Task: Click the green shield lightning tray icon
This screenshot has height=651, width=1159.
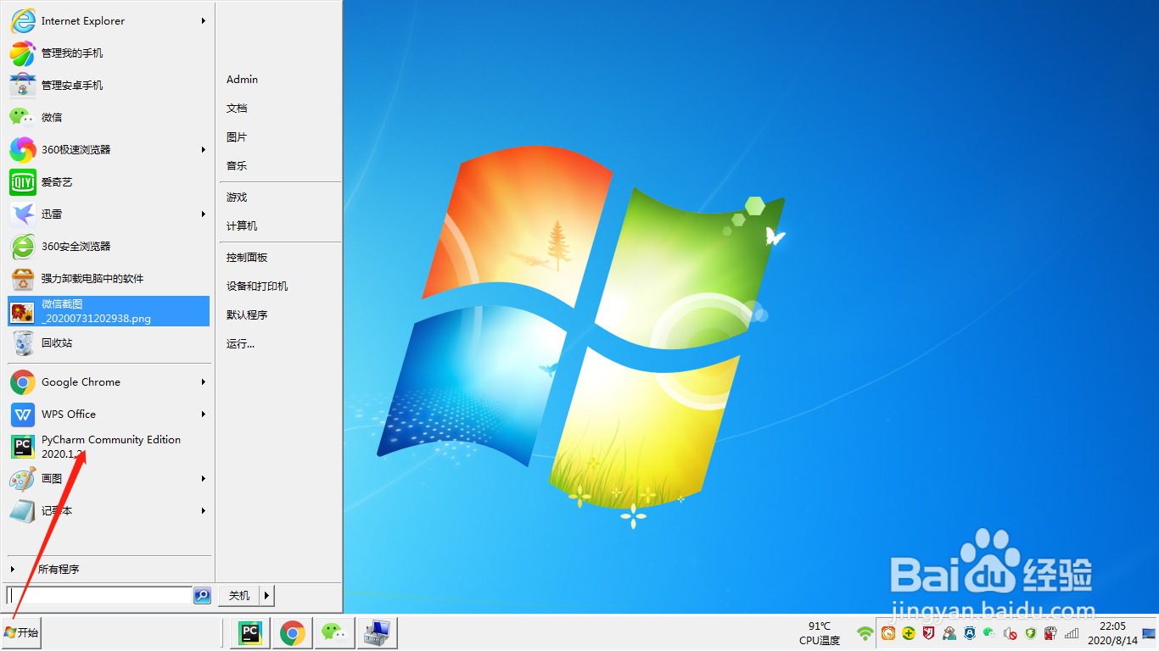Action: pos(1031,632)
